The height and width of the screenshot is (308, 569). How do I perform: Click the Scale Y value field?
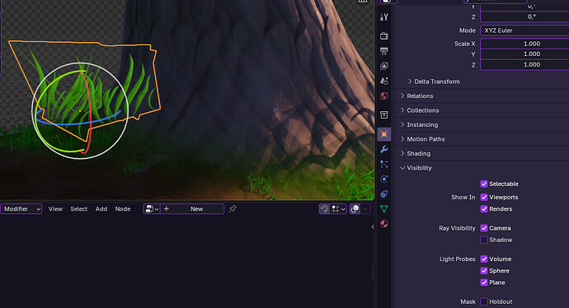point(524,54)
